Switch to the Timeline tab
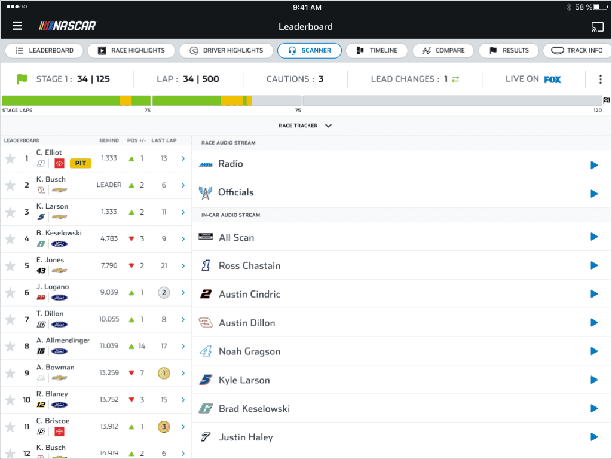 [377, 51]
